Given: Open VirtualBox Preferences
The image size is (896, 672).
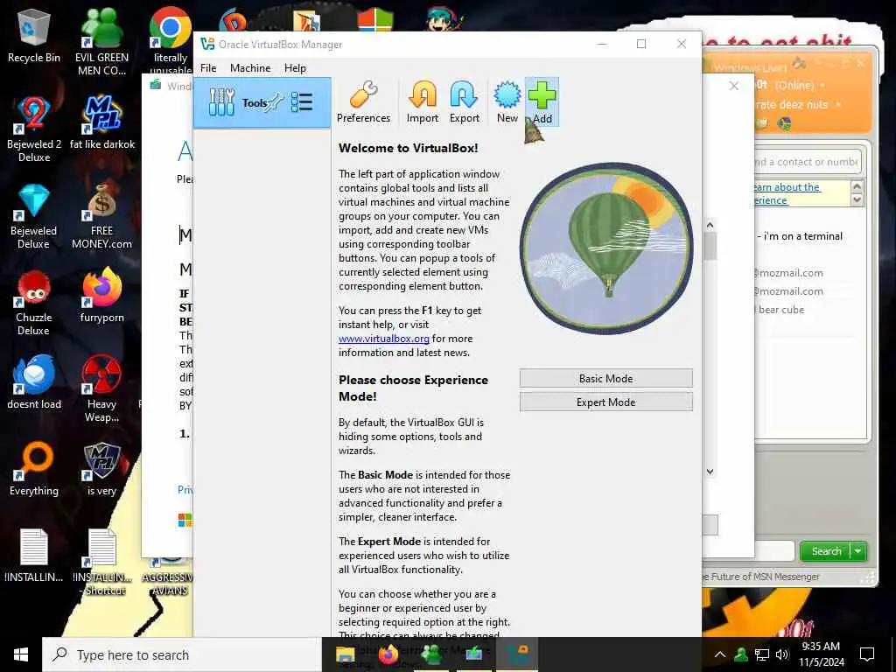Looking at the screenshot, I should 363,102.
